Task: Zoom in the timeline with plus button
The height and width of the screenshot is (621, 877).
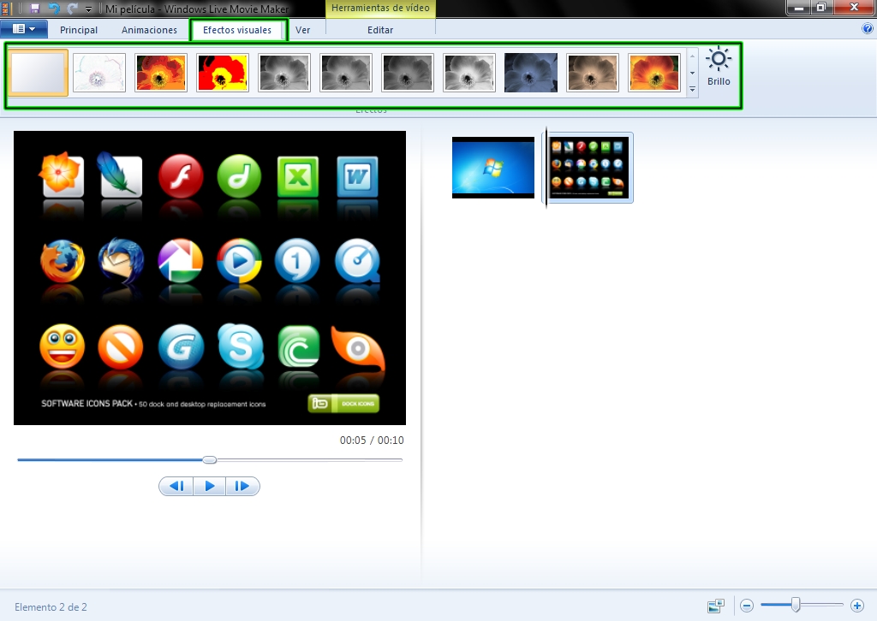Action: pyautogui.click(x=856, y=606)
